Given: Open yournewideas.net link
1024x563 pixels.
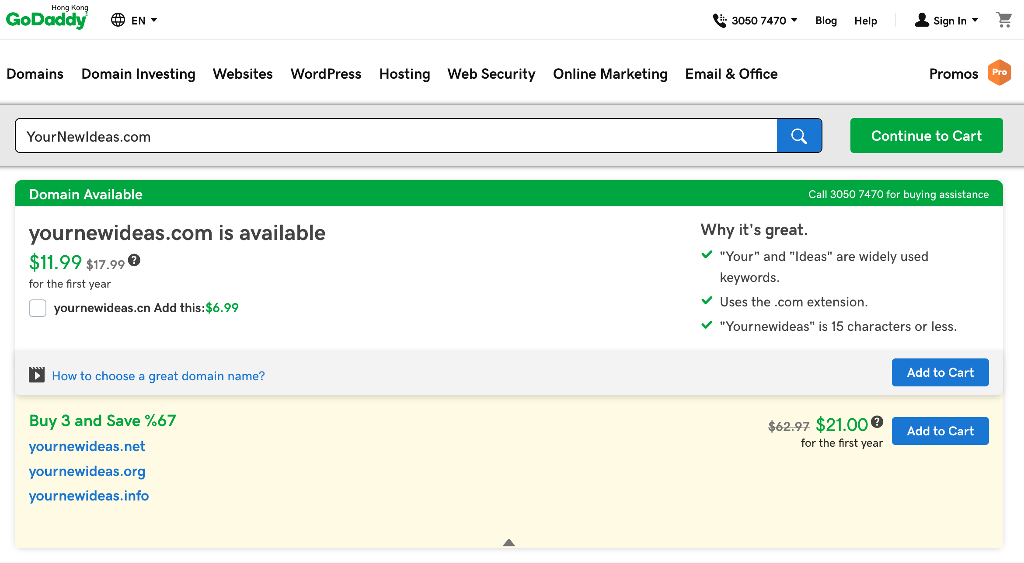Looking at the screenshot, I should [x=87, y=446].
